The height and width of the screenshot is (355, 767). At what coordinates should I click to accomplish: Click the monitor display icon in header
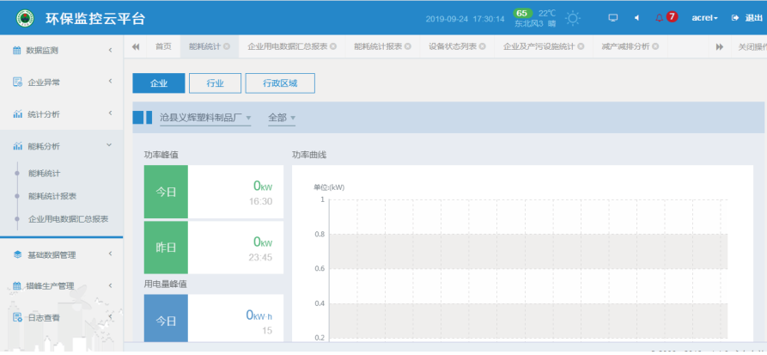[x=612, y=18]
